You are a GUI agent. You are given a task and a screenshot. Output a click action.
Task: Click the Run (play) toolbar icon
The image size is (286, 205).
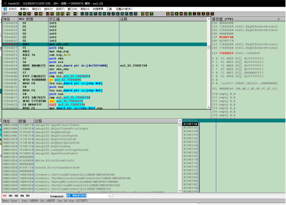pyautogui.click(x=36, y=13)
